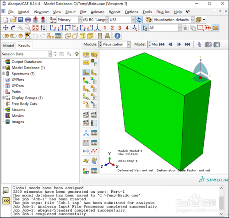Open the Plug-ins menu
The height and width of the screenshot is (218, 229).
pyautogui.click(x=163, y=12)
